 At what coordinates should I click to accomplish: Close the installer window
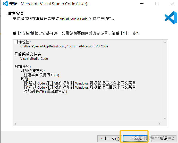pos(172,4)
